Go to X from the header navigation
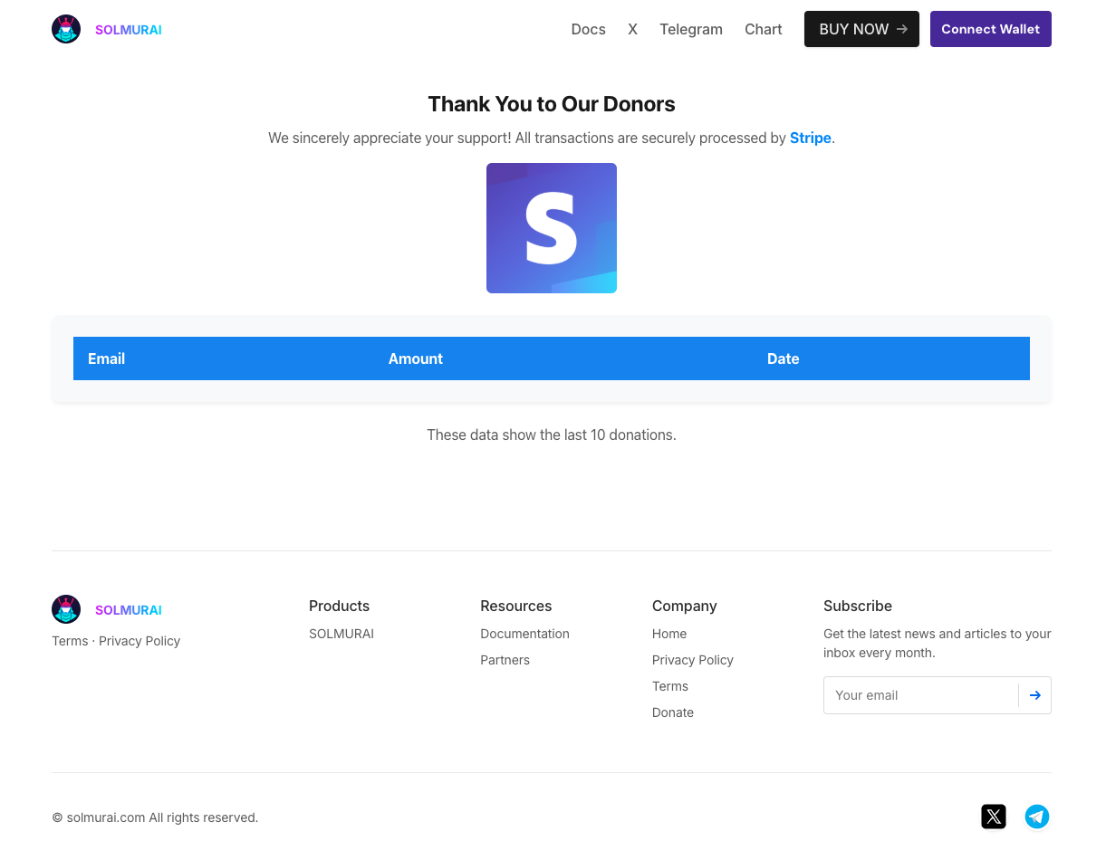 click(x=632, y=29)
